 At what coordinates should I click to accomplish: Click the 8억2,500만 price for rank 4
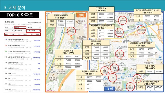point(36,58)
